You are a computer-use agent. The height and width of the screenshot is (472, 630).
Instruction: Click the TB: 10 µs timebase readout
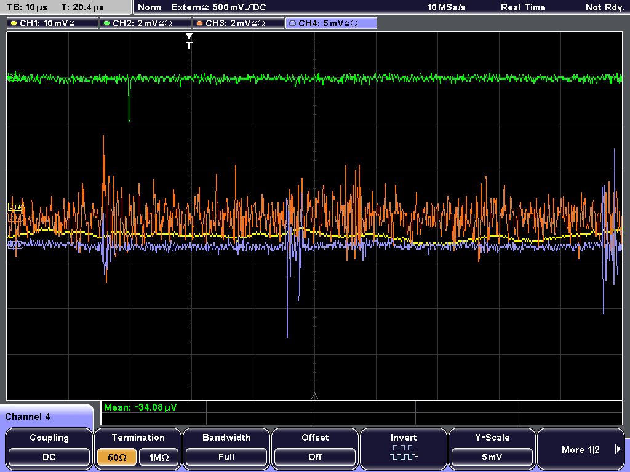point(27,7)
